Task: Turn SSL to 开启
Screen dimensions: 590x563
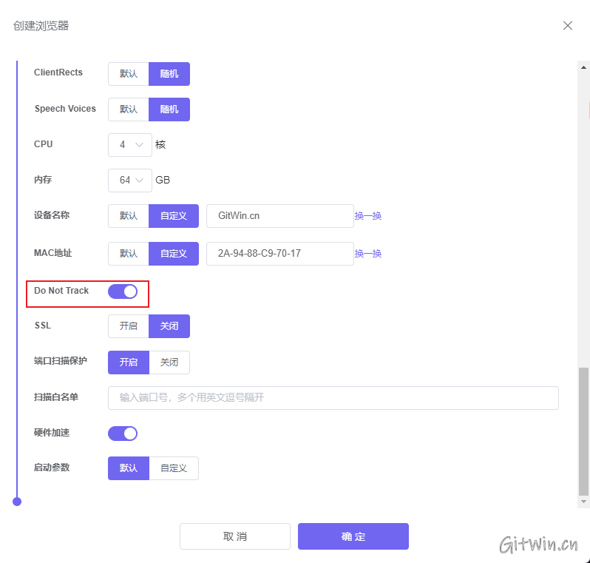Action: 129,326
